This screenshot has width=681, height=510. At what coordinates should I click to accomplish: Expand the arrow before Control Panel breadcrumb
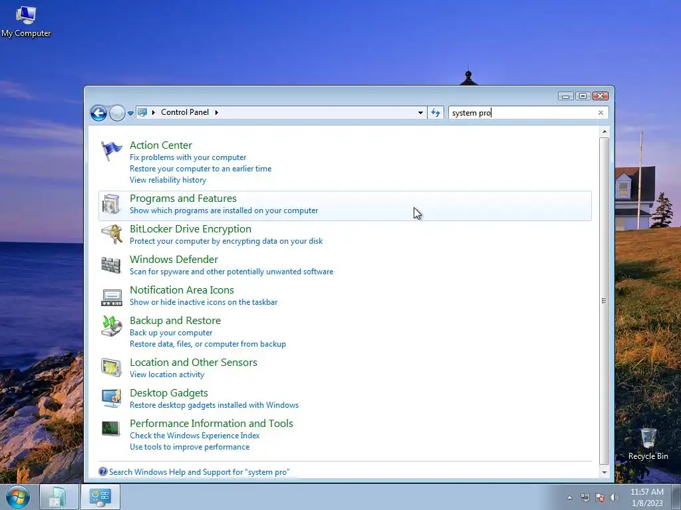(x=154, y=112)
